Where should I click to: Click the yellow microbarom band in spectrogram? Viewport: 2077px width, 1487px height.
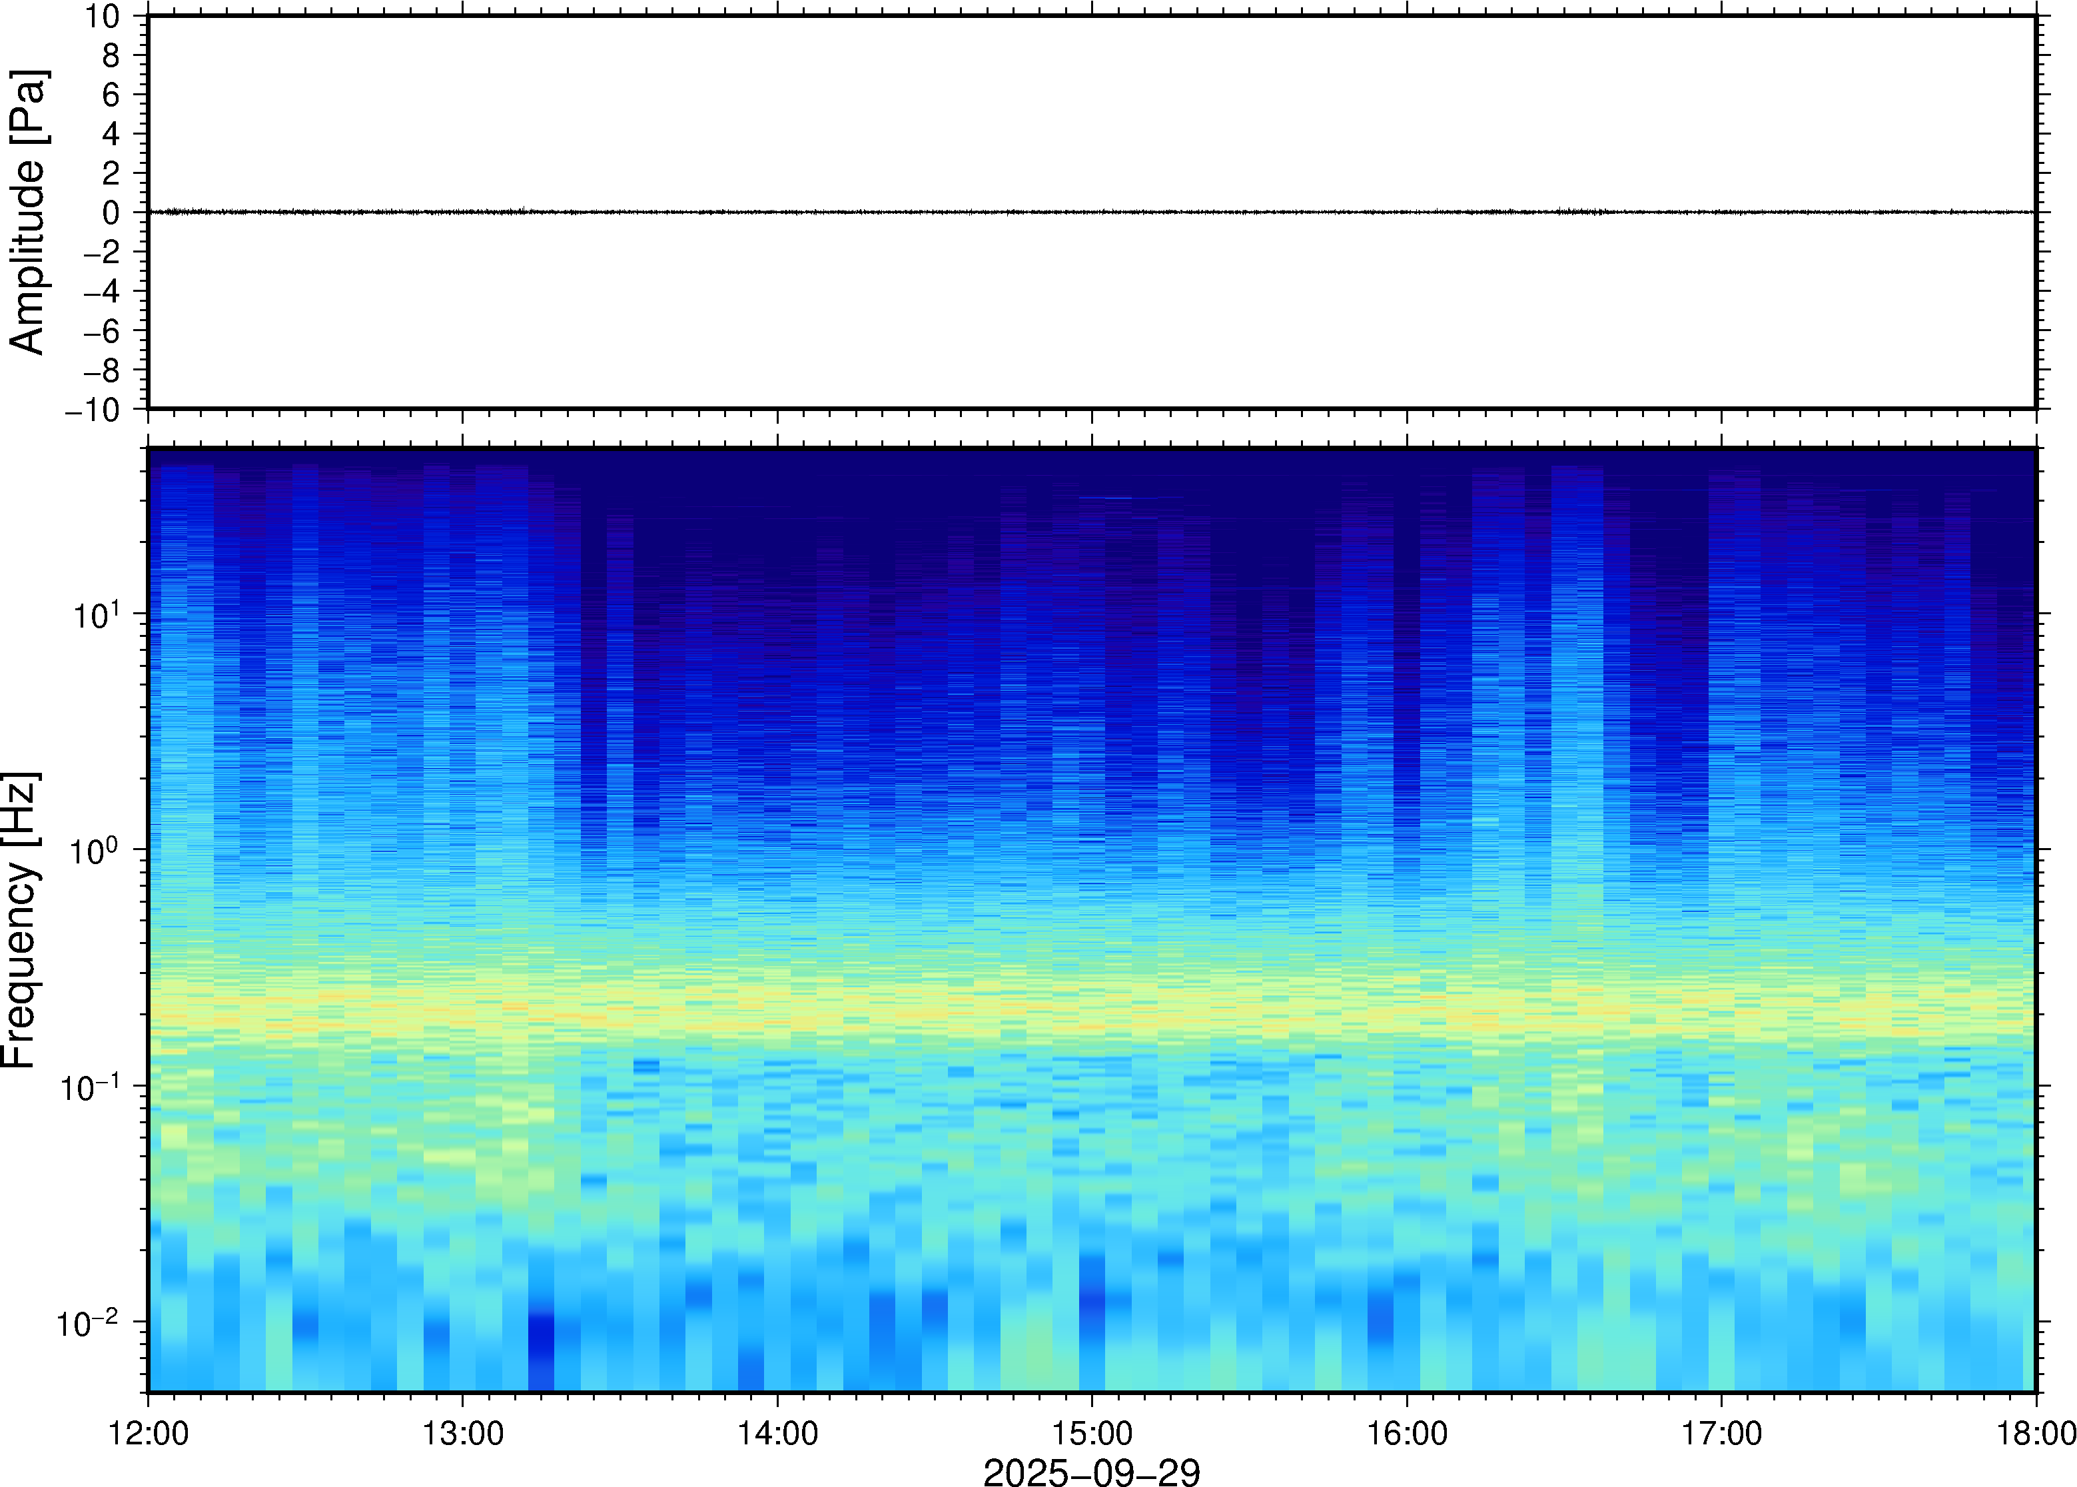click(x=1091, y=1012)
